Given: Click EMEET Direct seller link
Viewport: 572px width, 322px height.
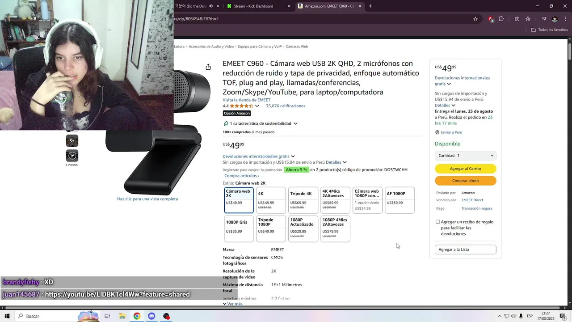Looking at the screenshot, I should pos(472,200).
